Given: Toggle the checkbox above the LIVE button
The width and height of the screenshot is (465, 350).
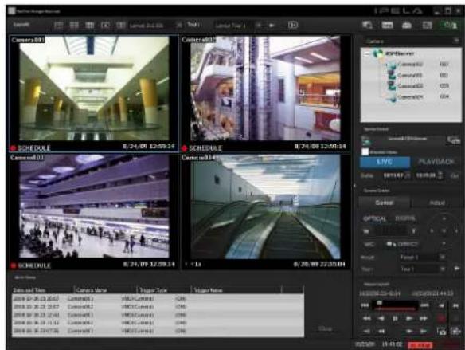Looking at the screenshot, I should (x=365, y=152).
